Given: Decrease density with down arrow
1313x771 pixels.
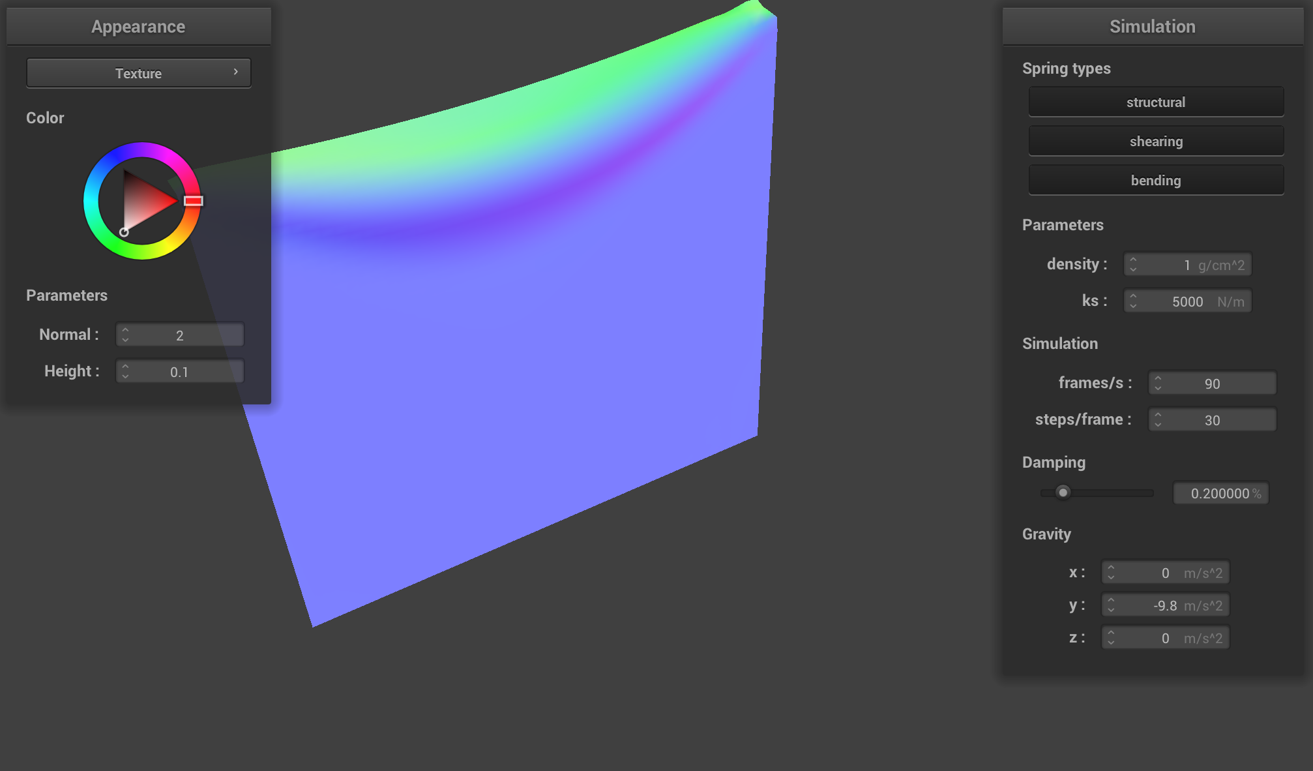Looking at the screenshot, I should pos(1133,269).
